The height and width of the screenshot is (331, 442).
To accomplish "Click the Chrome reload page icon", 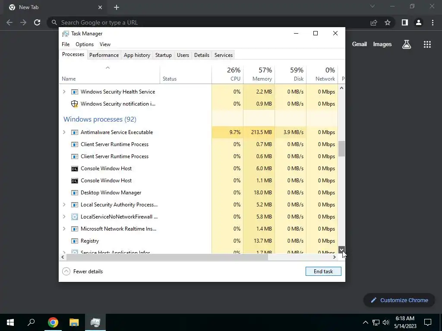I will (x=37, y=22).
